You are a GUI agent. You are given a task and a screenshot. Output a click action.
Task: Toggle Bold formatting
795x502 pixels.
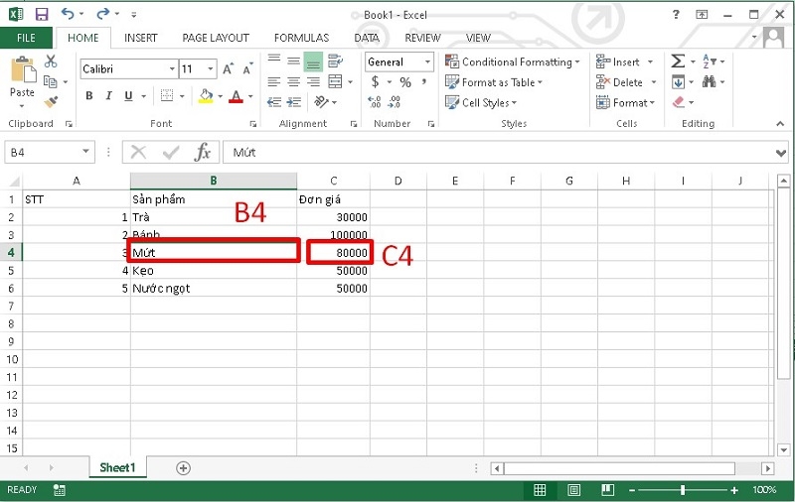(x=88, y=96)
